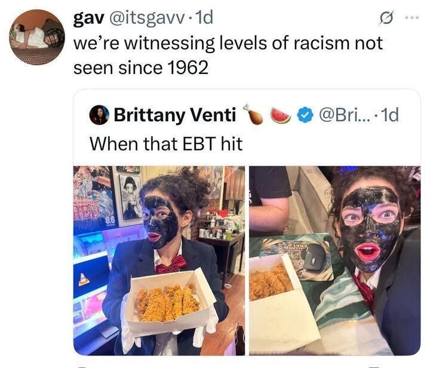Open the @itsgavv handle link
The image size is (430, 368).
[x=147, y=18]
